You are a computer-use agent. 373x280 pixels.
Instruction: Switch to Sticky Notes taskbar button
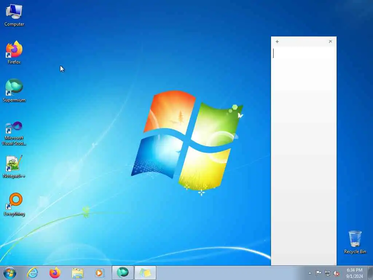pos(145,273)
